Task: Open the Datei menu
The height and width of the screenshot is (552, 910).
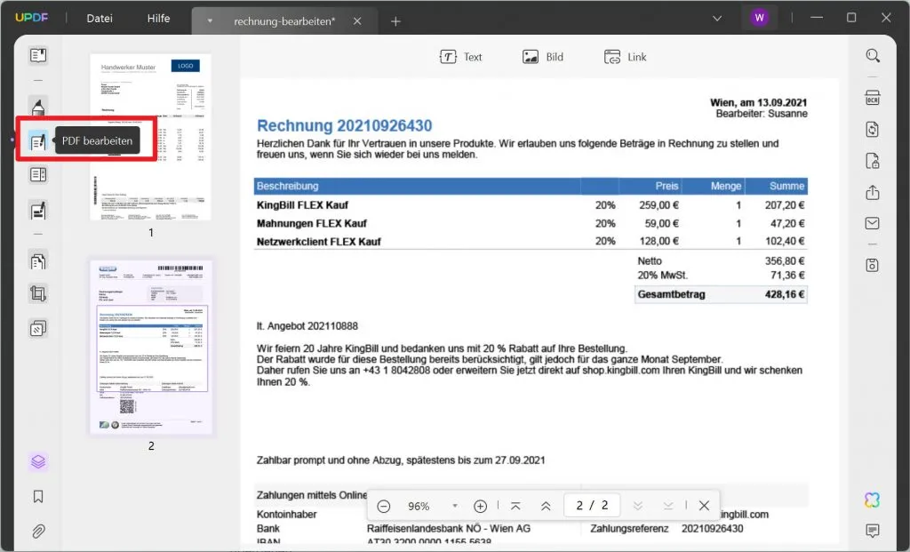Action: point(100,19)
